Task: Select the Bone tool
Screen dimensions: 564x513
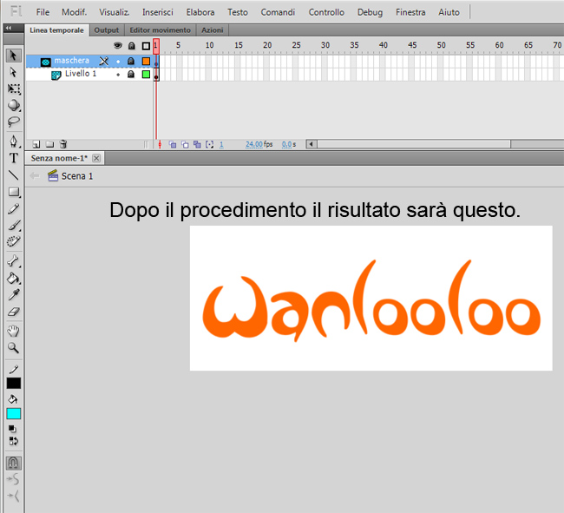Action: coord(14,261)
